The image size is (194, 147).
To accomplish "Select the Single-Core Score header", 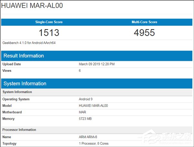I will (49, 22).
